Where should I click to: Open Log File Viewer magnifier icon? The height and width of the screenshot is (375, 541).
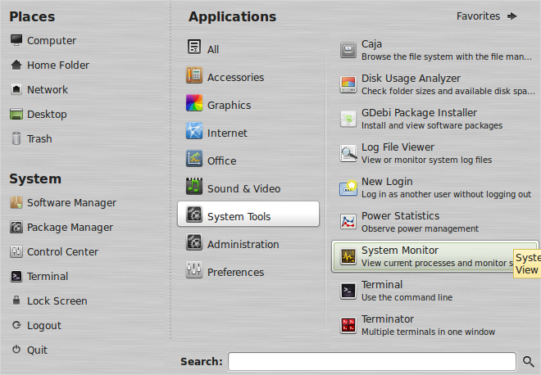coord(348,153)
